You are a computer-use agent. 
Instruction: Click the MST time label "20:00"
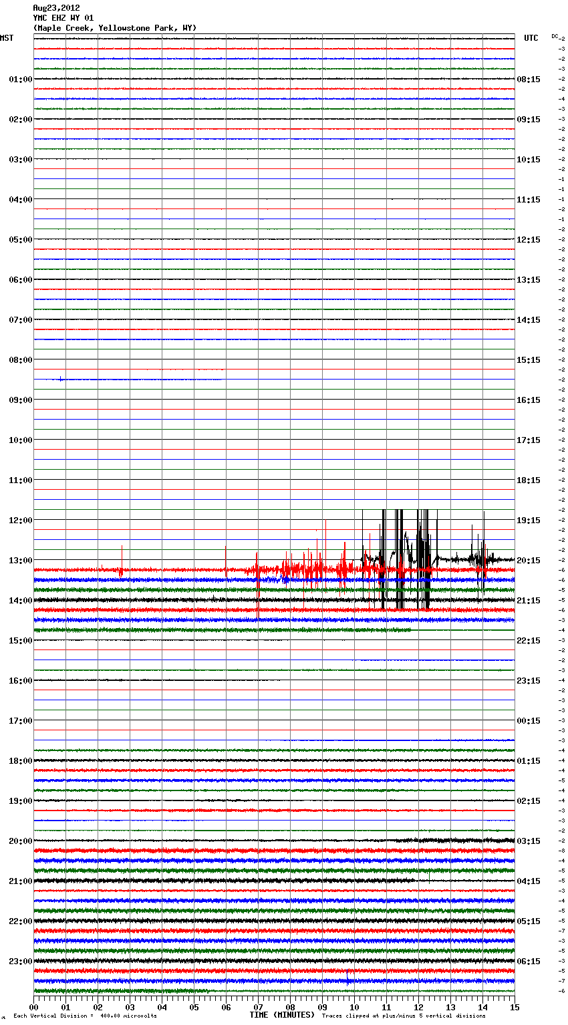[x=20, y=841]
